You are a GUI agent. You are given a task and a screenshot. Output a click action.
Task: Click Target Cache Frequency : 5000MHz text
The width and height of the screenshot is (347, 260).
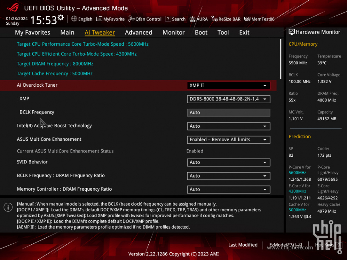point(55,74)
